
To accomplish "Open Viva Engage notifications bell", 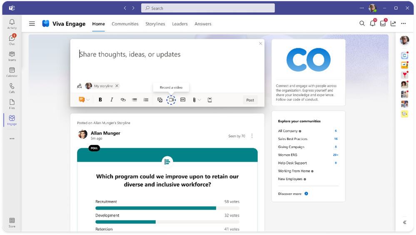I will pos(373,23).
